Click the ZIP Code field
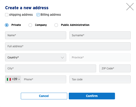The image size is (136, 107). pyautogui.click(x=115, y=68)
